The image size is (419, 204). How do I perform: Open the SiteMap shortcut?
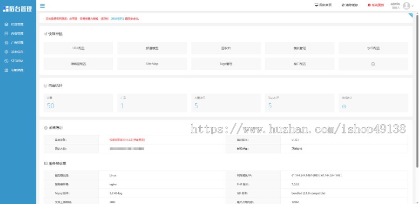[x=152, y=64]
